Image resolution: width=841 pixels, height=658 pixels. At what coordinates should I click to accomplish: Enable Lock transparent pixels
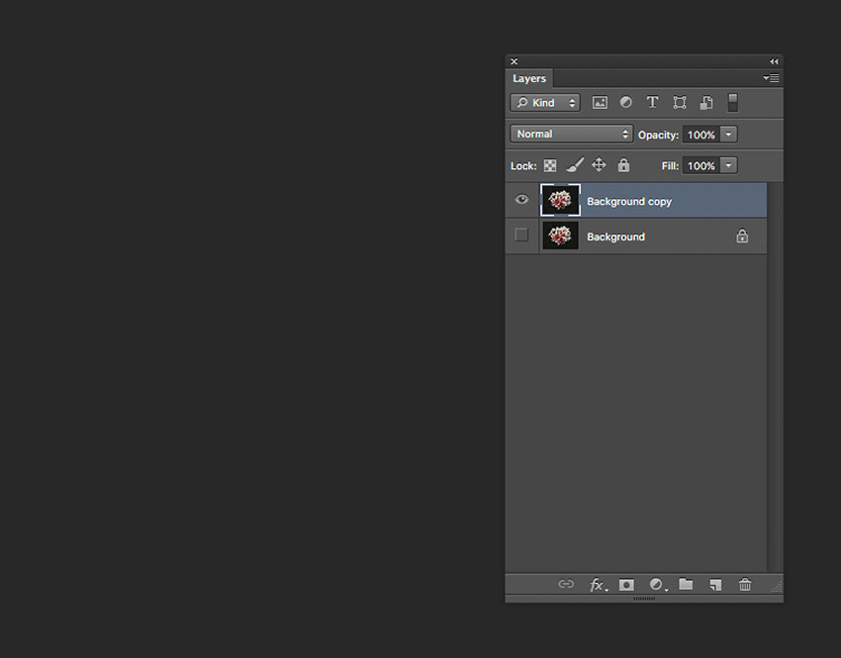pyautogui.click(x=549, y=165)
